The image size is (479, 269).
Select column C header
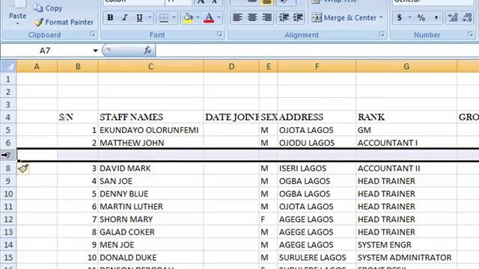click(x=150, y=67)
